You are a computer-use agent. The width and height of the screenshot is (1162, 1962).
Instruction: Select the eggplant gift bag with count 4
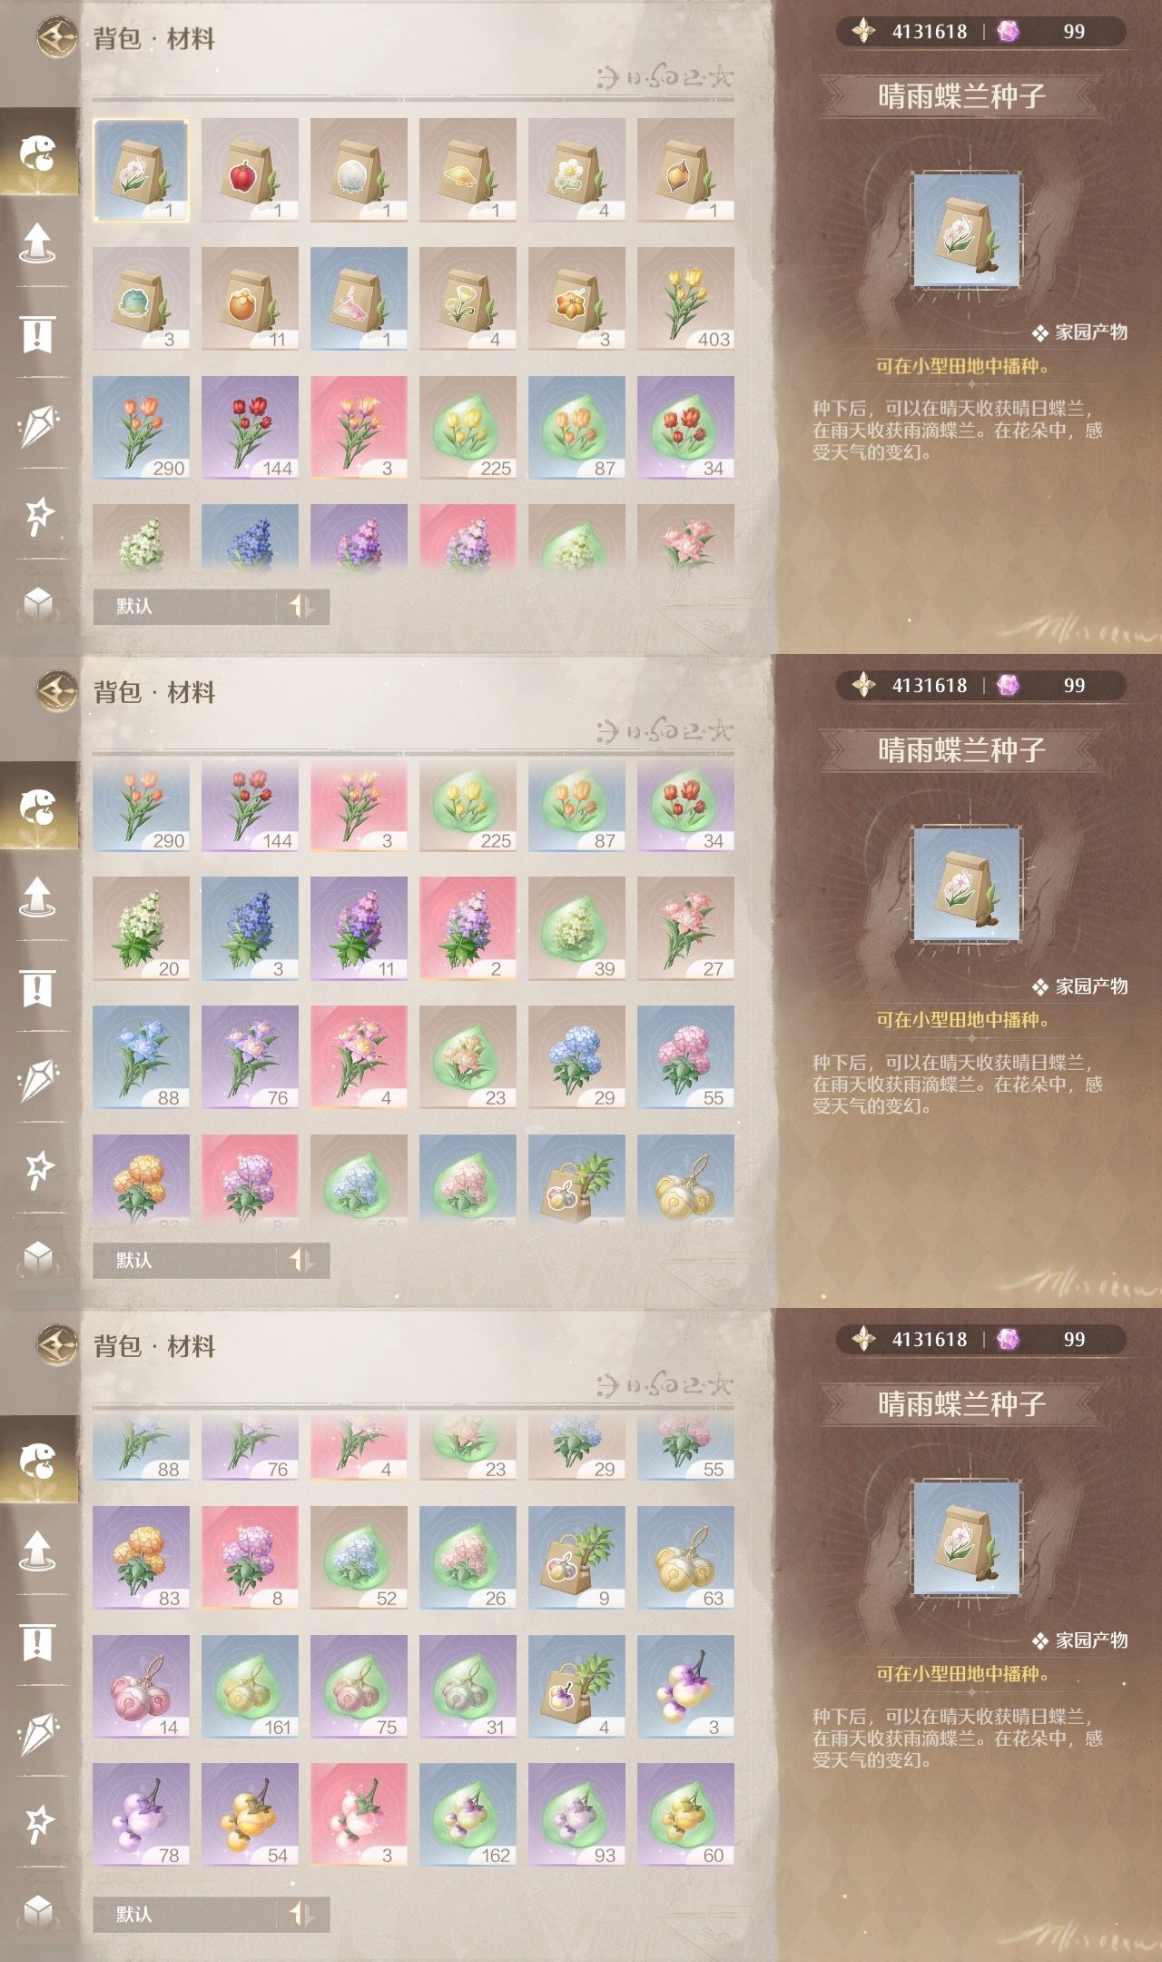coord(576,1687)
